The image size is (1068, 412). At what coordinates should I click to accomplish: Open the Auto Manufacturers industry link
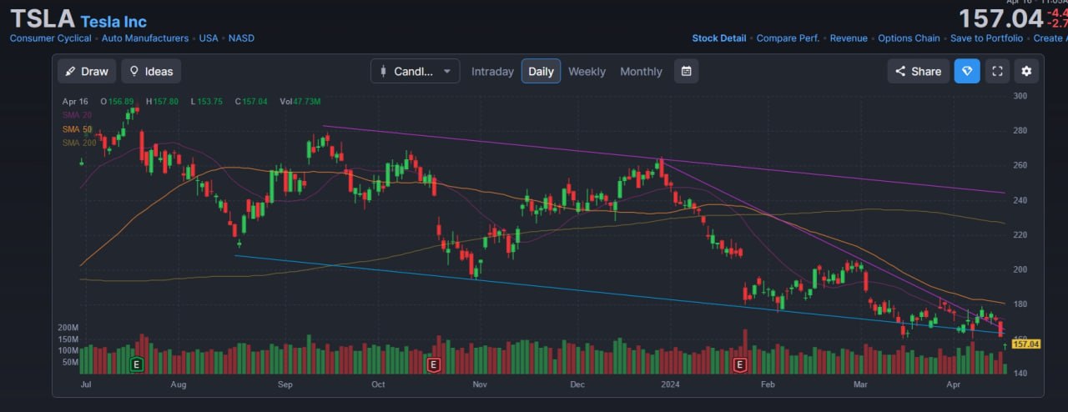(x=146, y=38)
